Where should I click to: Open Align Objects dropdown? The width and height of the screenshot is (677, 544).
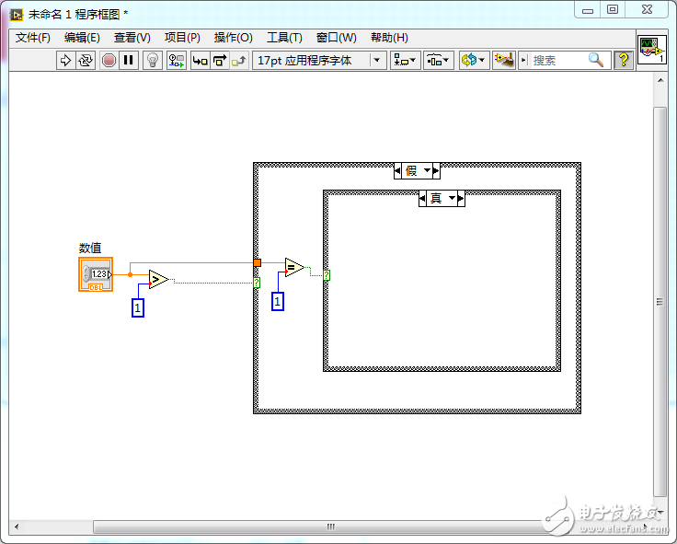point(405,60)
